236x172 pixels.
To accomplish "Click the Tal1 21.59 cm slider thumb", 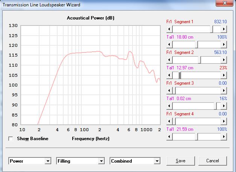I will coord(196,137).
